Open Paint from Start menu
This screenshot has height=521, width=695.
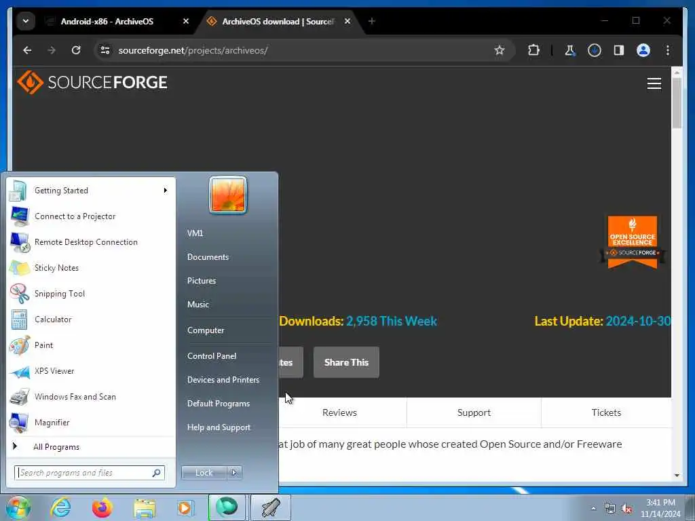point(91,345)
